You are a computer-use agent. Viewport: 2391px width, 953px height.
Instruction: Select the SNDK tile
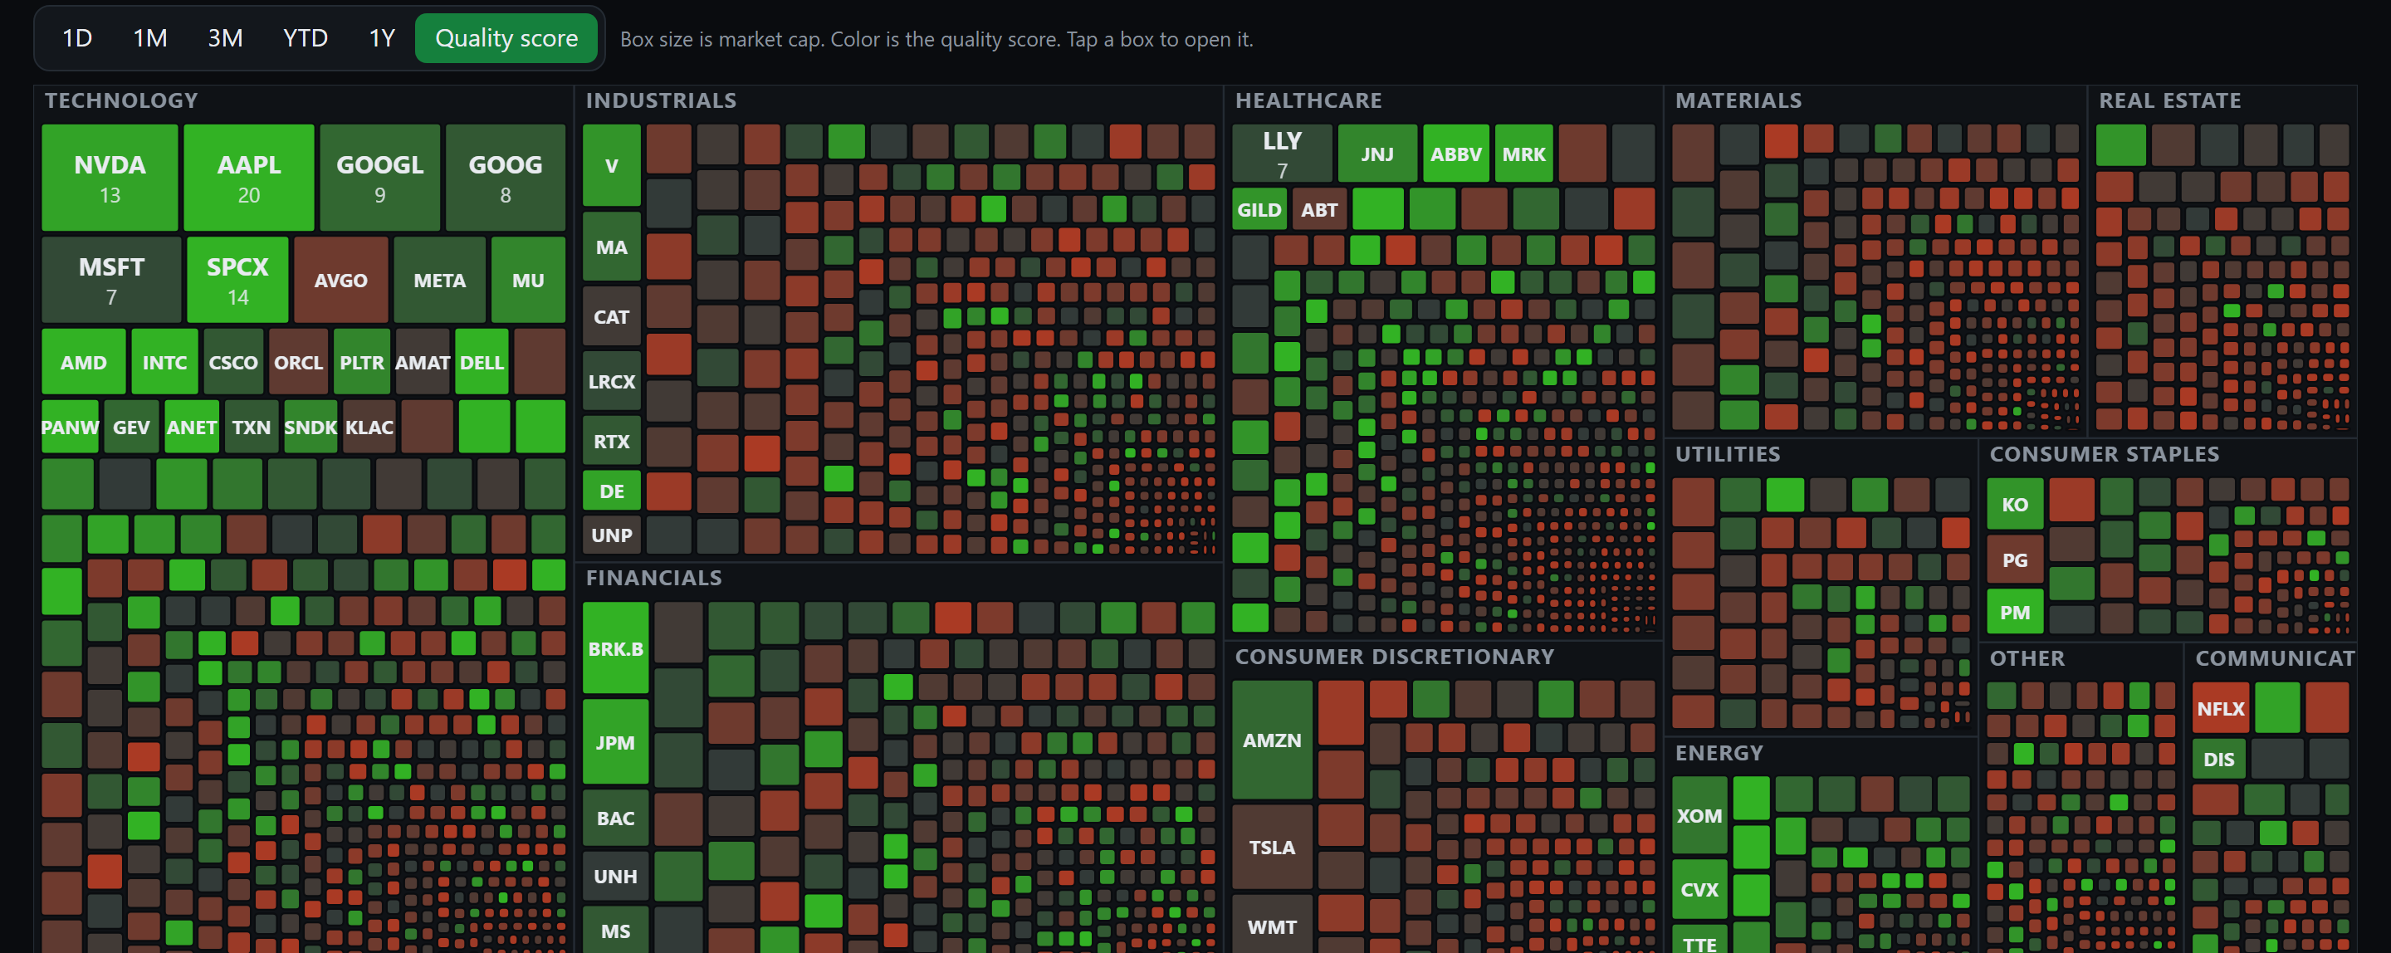click(310, 427)
